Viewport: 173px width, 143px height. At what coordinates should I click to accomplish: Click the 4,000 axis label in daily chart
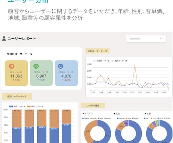point(89,64)
